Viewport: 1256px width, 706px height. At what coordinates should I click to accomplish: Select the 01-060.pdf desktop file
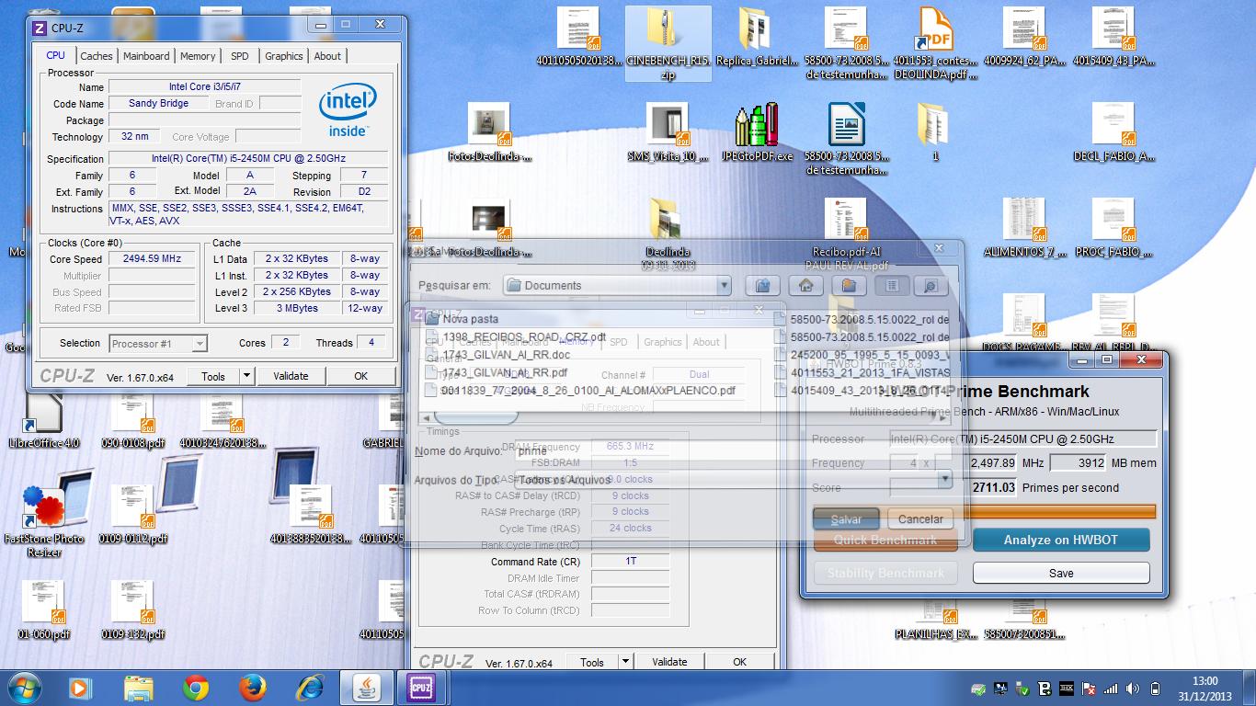[43, 609]
